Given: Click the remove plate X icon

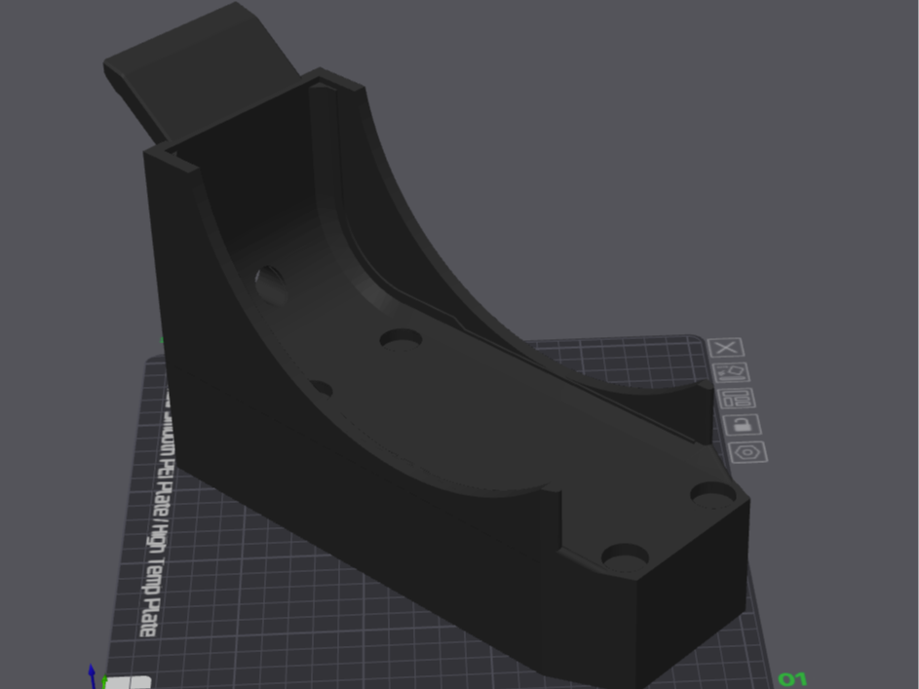Looking at the screenshot, I should (726, 348).
